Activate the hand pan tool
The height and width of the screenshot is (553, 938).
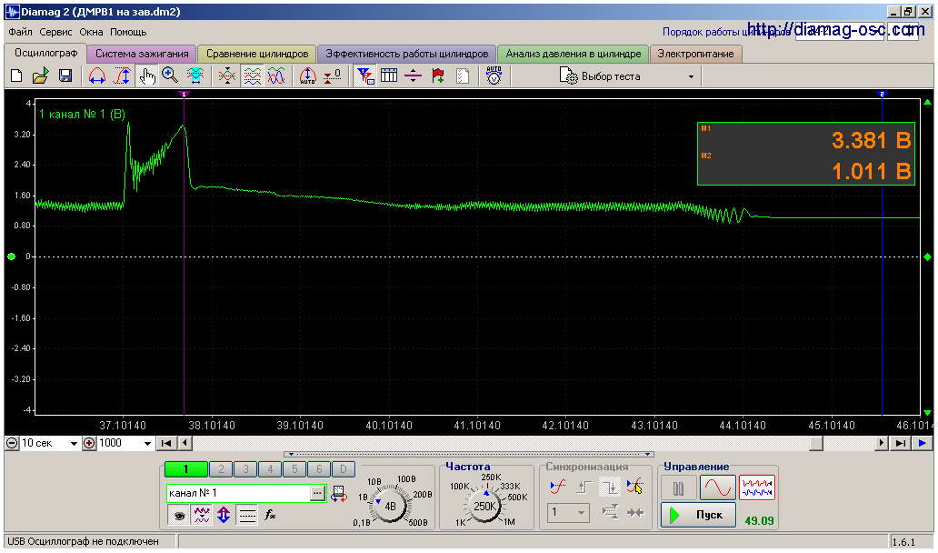[x=146, y=76]
